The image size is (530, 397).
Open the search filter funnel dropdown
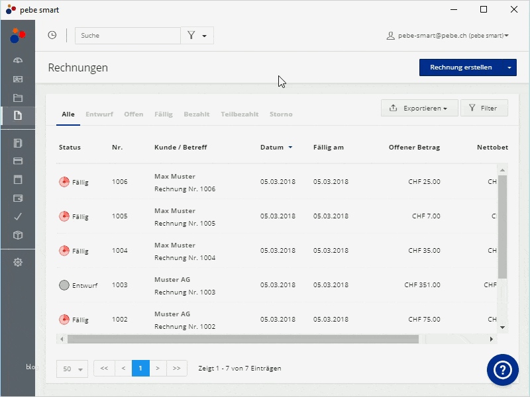[x=197, y=36]
